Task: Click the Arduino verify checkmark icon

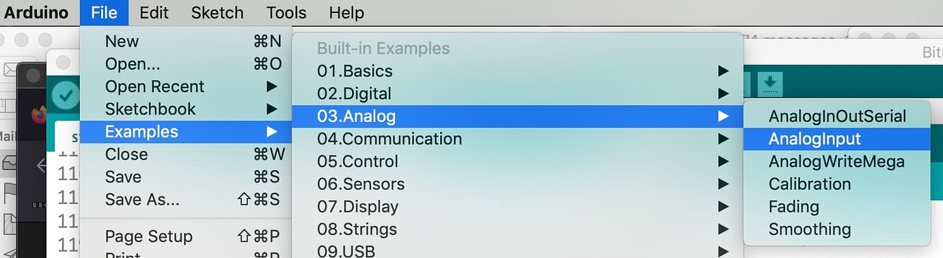Action: tap(66, 95)
